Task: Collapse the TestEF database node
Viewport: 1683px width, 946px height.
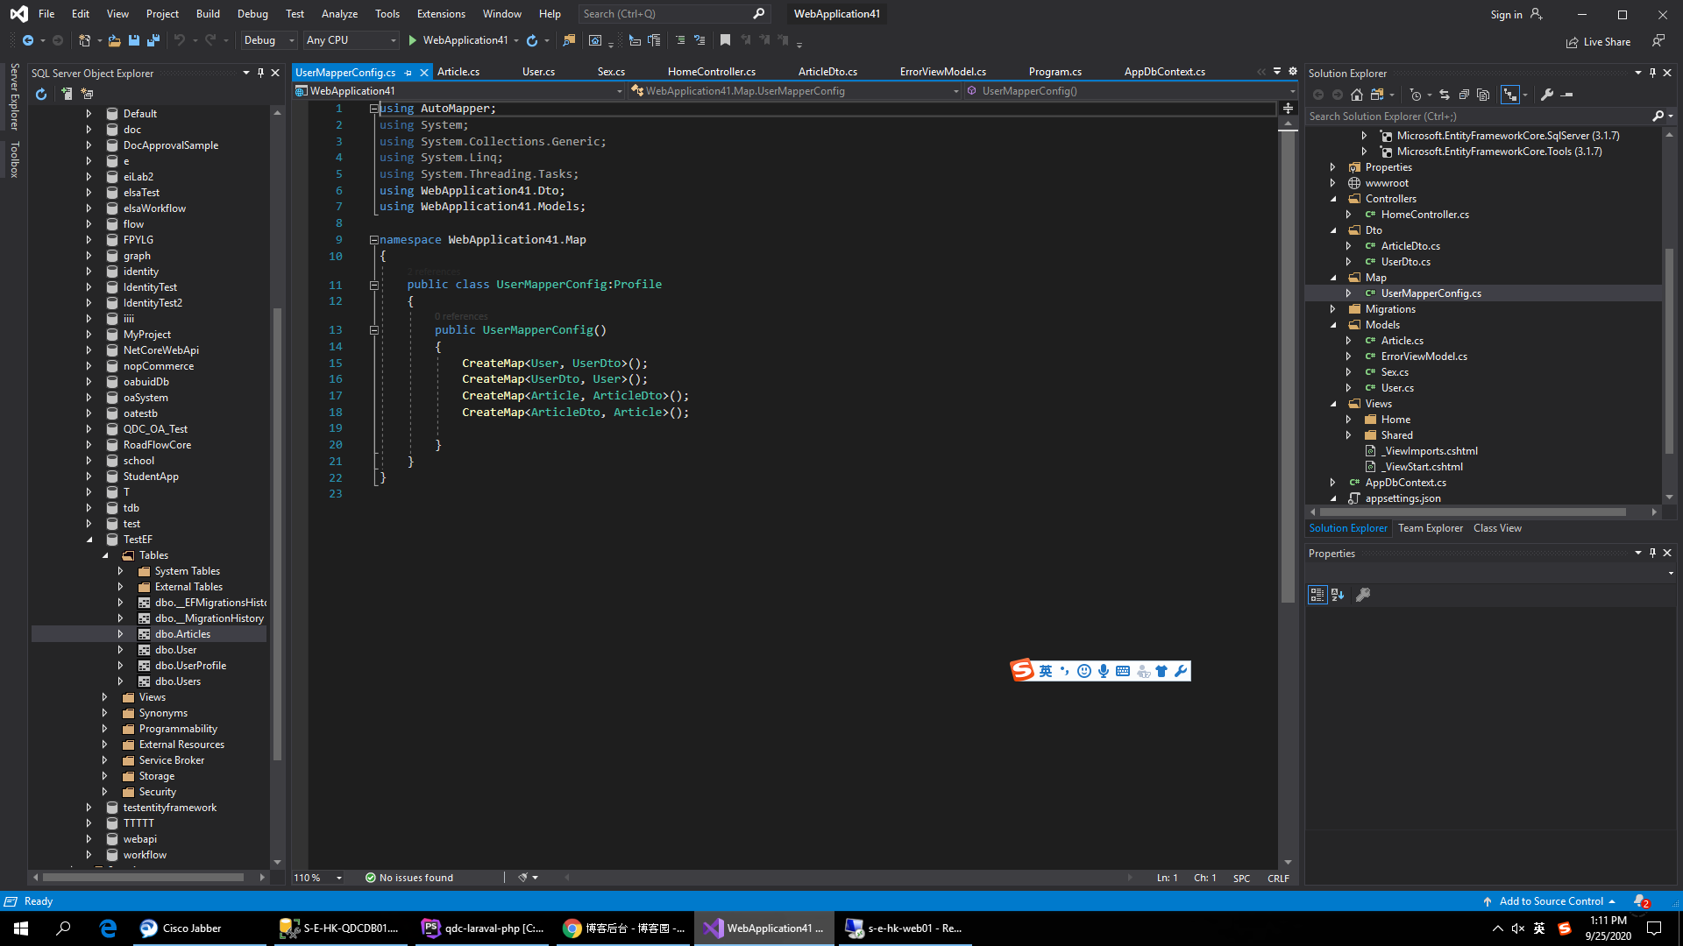Action: 89,540
